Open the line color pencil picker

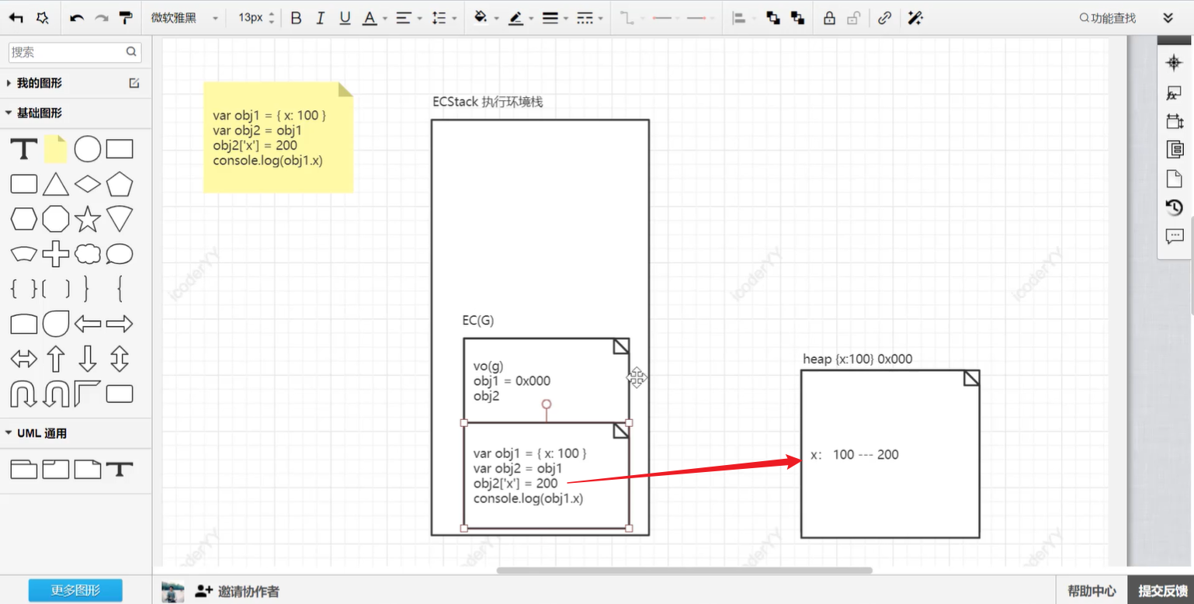pyautogui.click(x=520, y=18)
